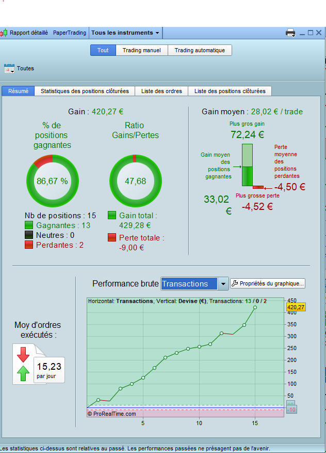Image resolution: width=326 pixels, height=453 pixels.
Task: Click the Performance brute label
Action: 125,284
